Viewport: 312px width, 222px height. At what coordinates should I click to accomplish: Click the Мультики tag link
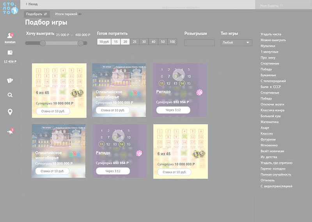point(268,46)
